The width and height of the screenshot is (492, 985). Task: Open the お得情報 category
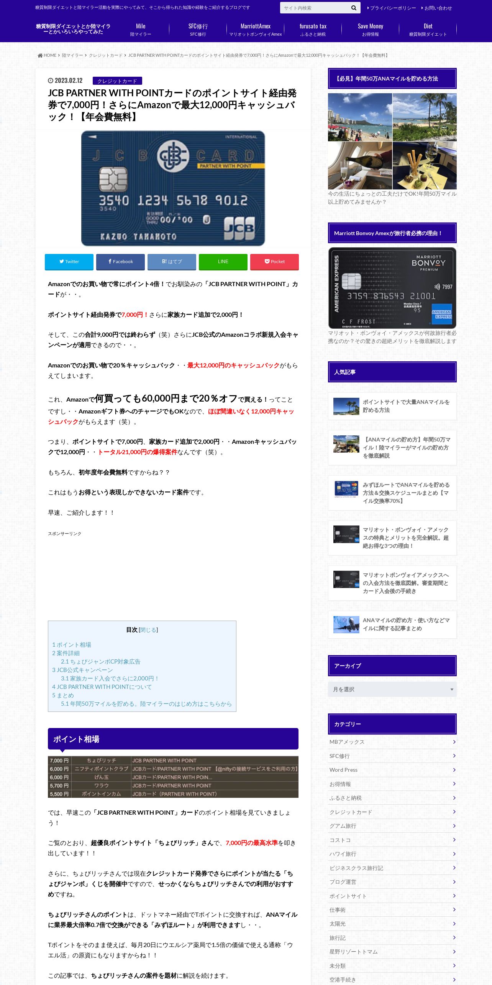392,784
